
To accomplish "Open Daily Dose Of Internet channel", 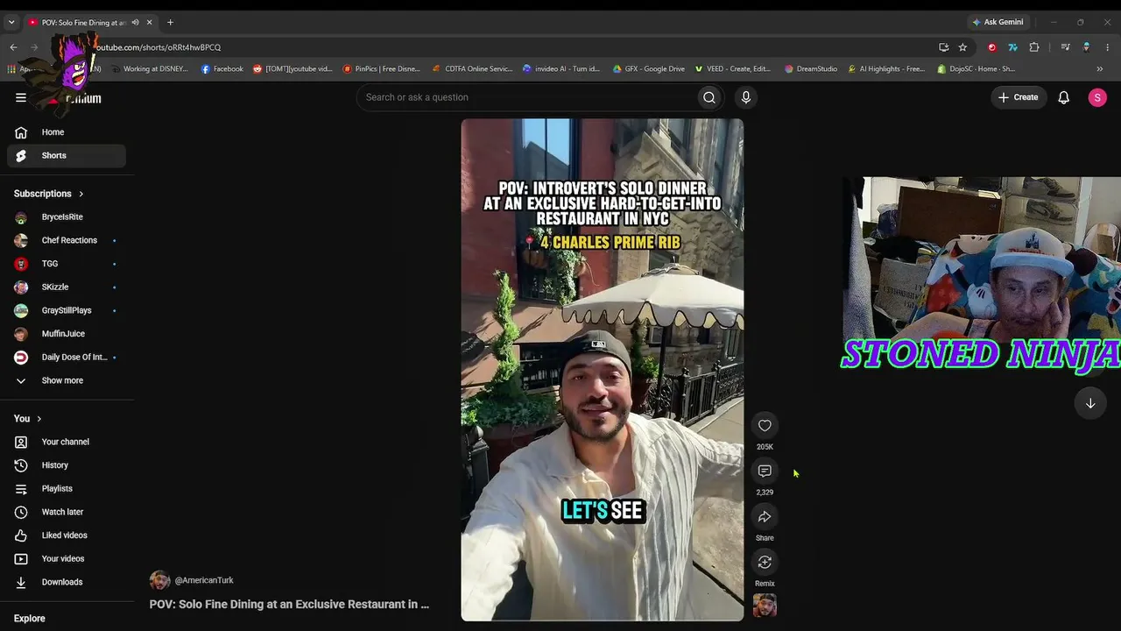I will click(x=67, y=357).
